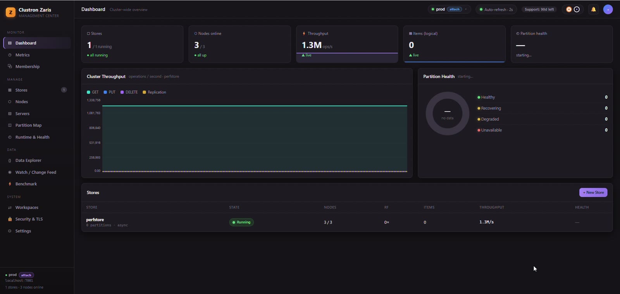Image resolution: width=620 pixels, height=294 pixels.
Task: Toggle the Replication series in the legend
Action: [154, 92]
